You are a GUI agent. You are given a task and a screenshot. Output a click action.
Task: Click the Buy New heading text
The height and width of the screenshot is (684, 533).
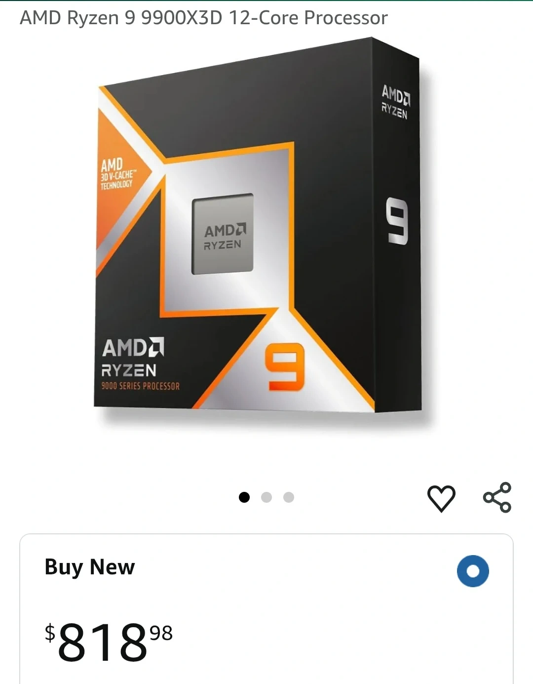coord(89,567)
